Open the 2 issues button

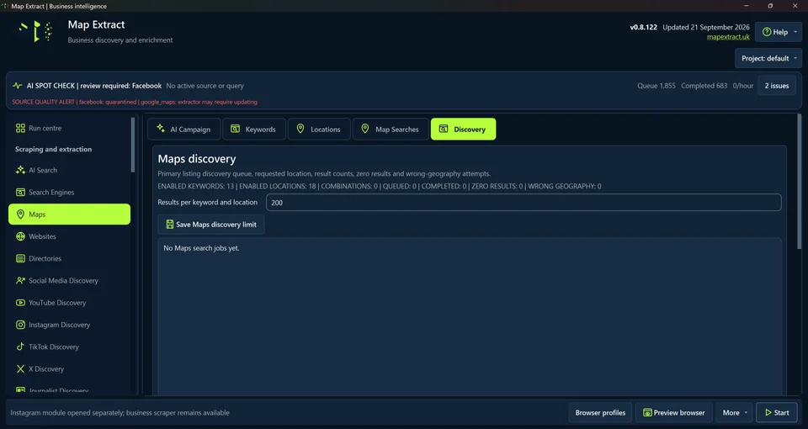[x=777, y=86]
